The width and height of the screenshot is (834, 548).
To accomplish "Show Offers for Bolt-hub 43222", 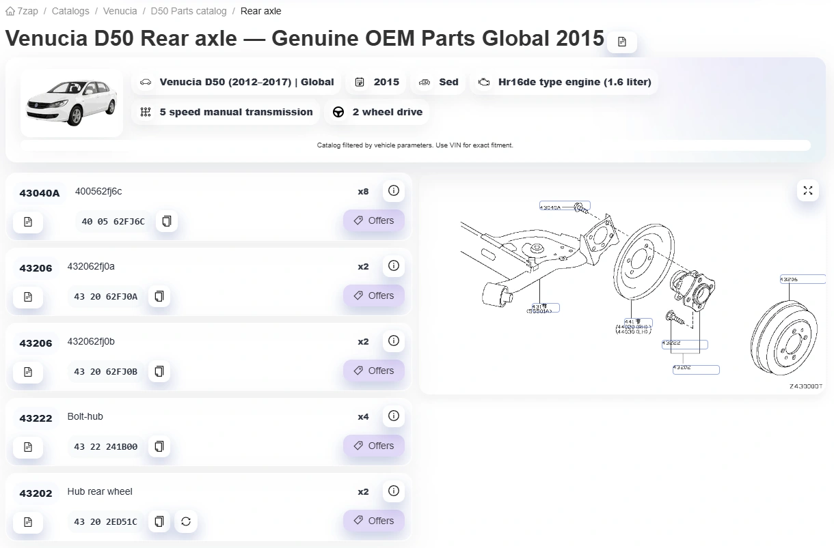I will (374, 446).
